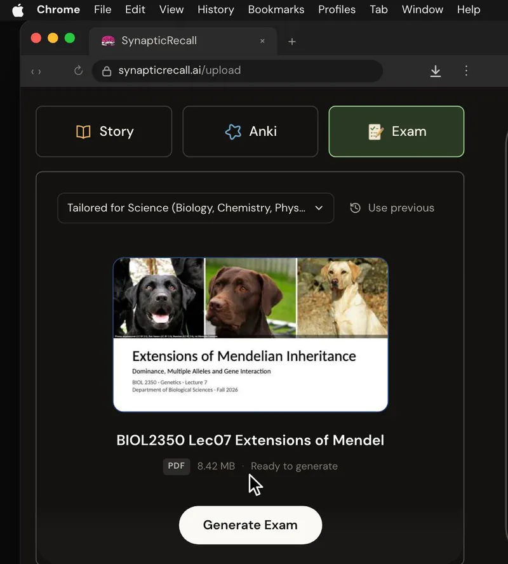This screenshot has height=564, width=508.
Task: Open Chrome three-dot menu
Action: tap(466, 70)
